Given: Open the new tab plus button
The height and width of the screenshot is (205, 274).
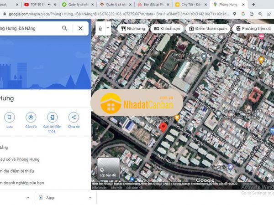Looking at the screenshot, I should pos(253,5).
